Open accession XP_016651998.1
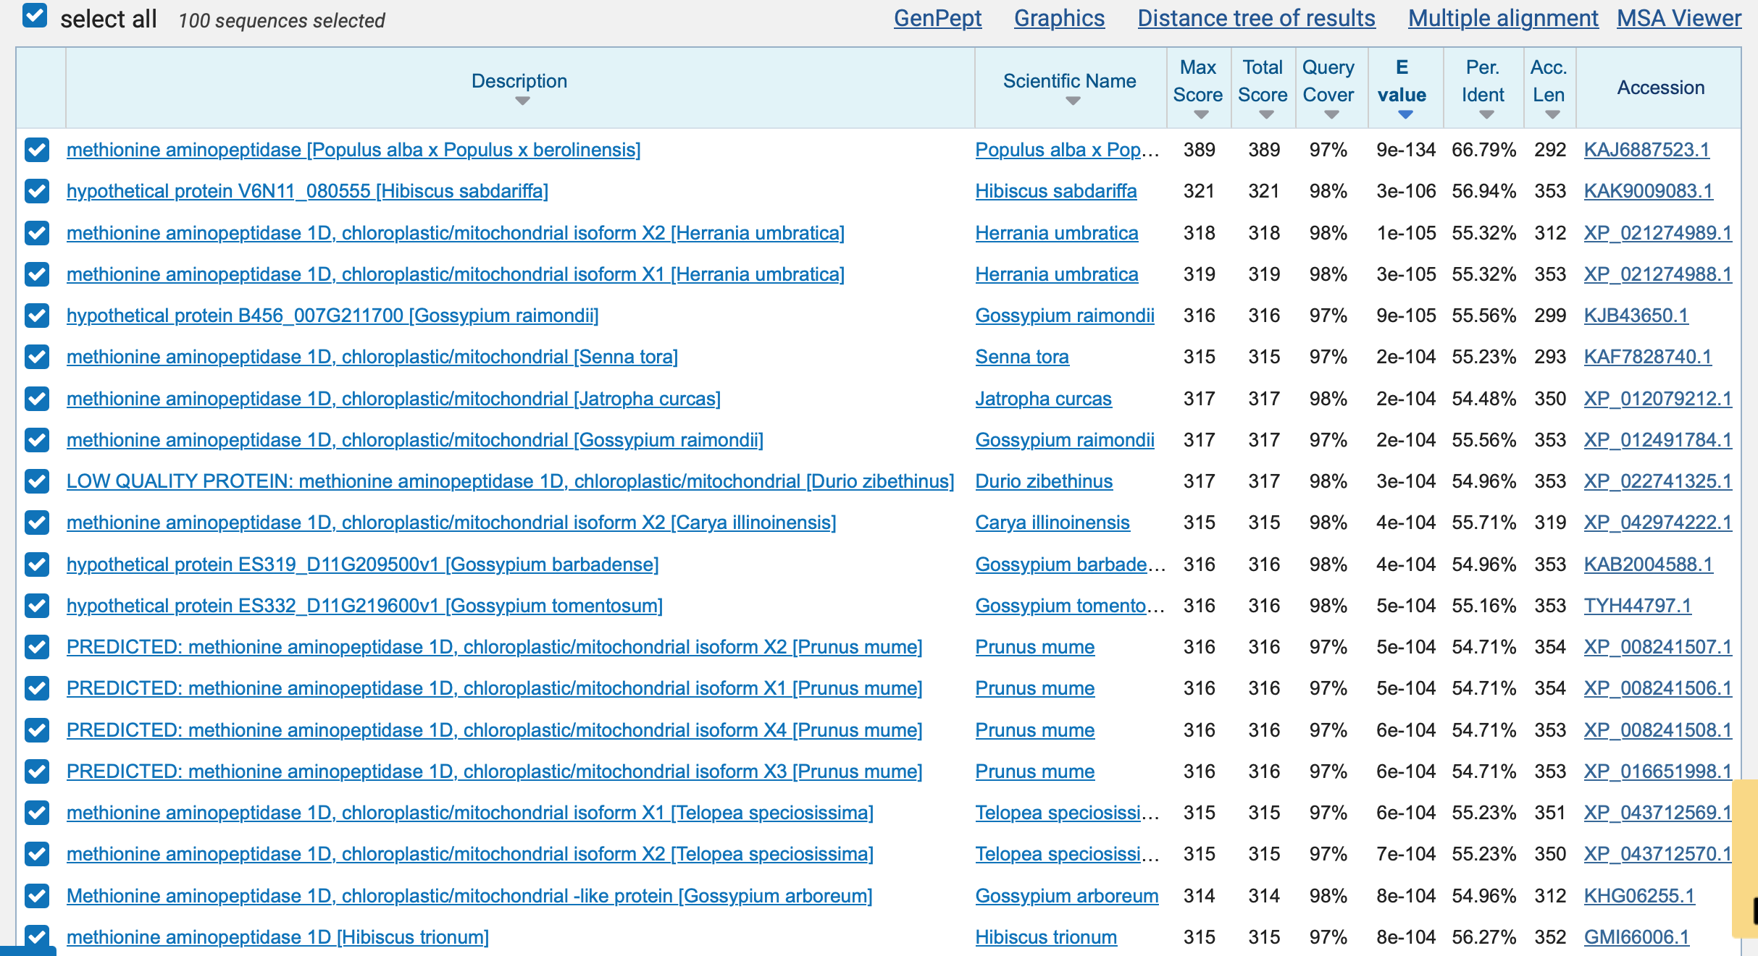1758x956 pixels. click(x=1657, y=771)
